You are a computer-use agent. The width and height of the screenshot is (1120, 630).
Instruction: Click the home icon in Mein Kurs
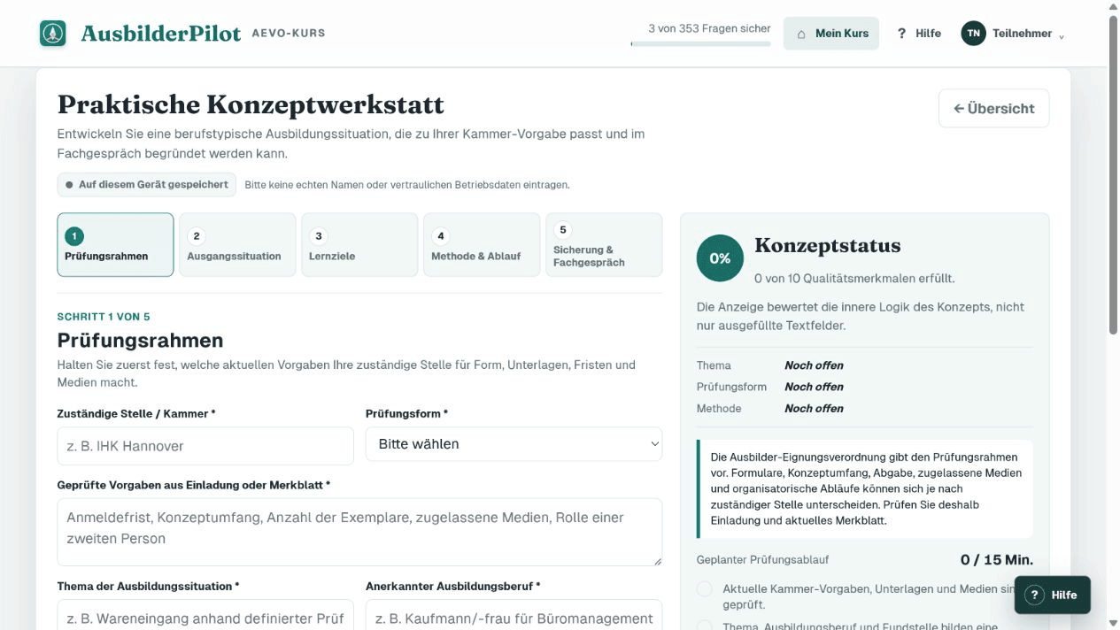[801, 34]
